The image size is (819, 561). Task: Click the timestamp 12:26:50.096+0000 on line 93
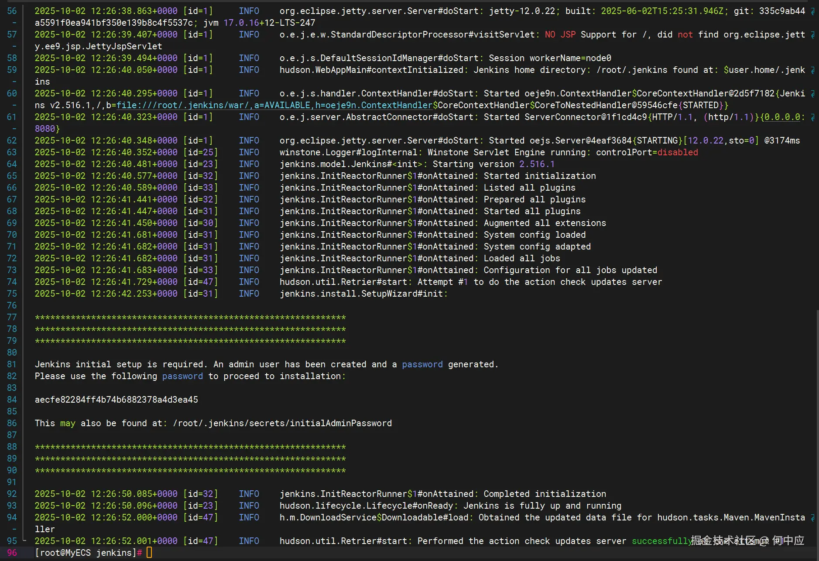[134, 506]
